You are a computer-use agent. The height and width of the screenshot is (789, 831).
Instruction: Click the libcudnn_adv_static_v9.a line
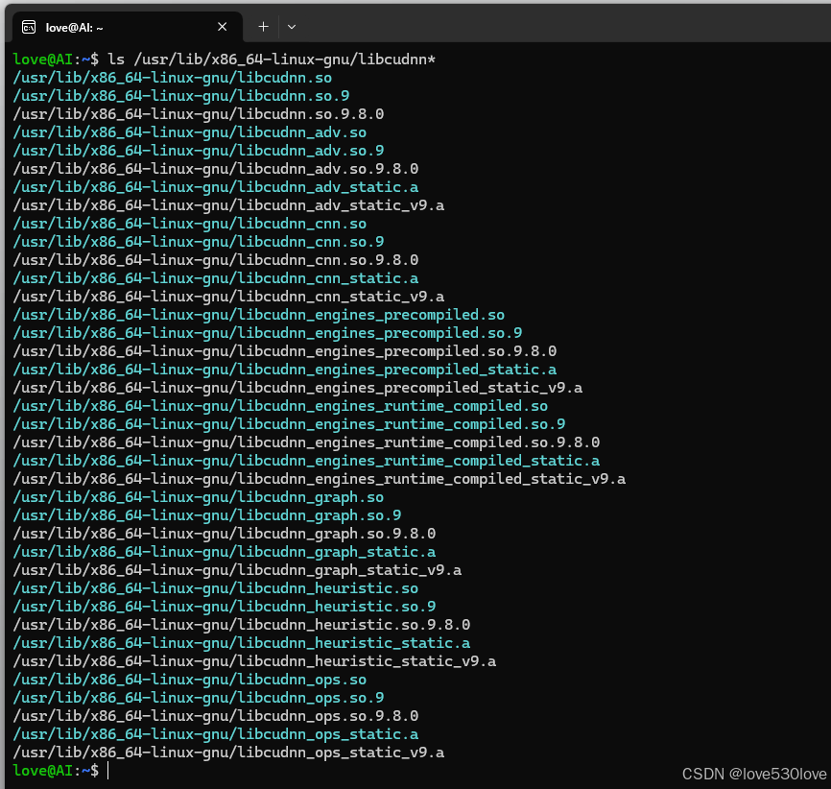(228, 205)
